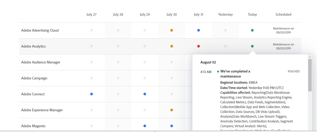Click the July 30 status dot for Adobe Connect
The image size is (317, 132).
coord(172,94)
